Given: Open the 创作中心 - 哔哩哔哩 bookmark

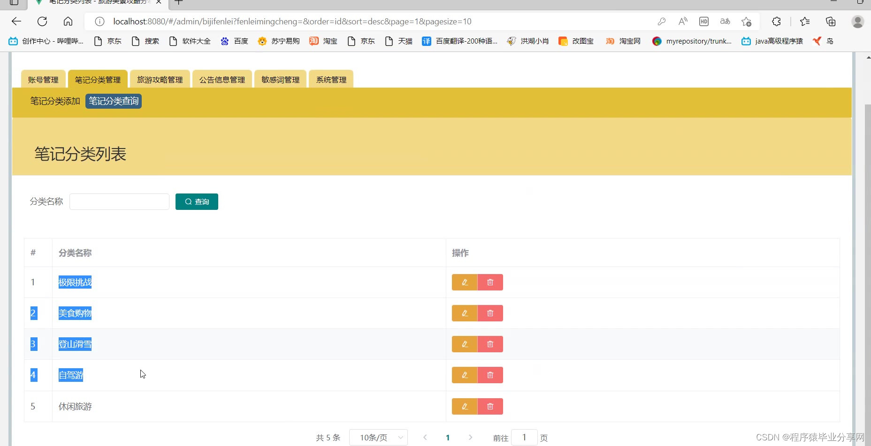Looking at the screenshot, I should point(46,41).
